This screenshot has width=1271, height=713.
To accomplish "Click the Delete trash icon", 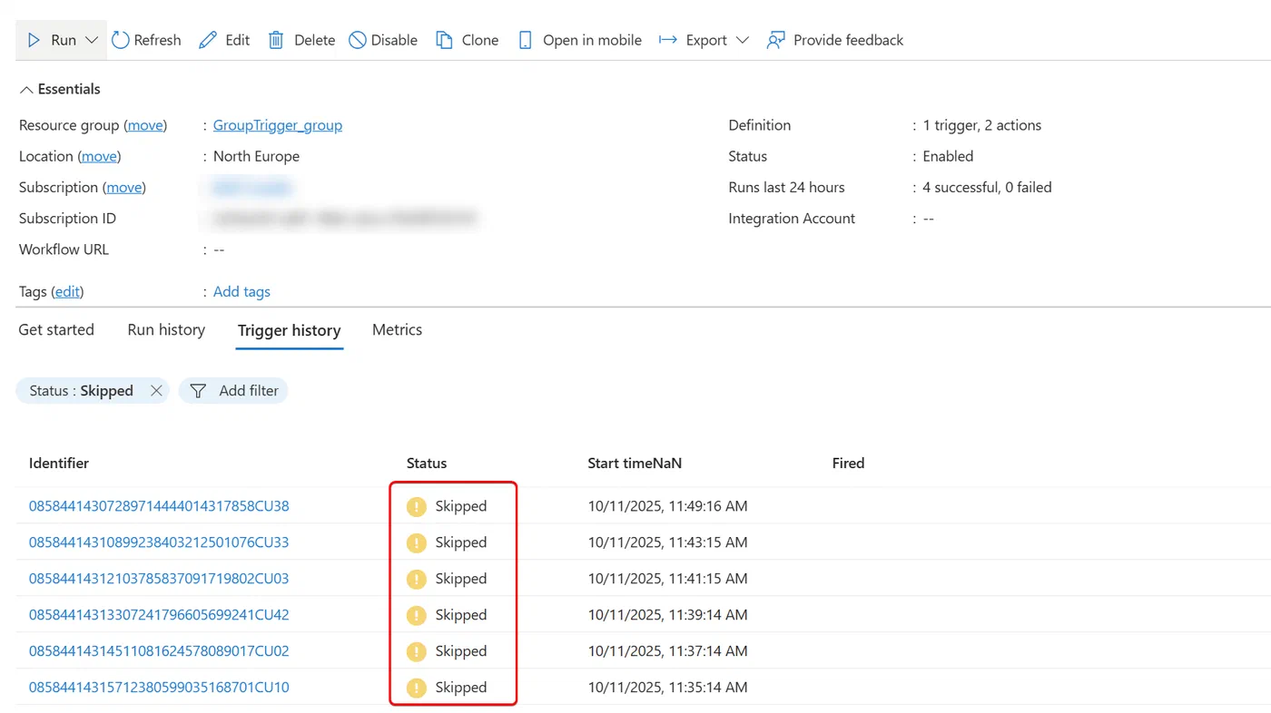I will 276,40.
